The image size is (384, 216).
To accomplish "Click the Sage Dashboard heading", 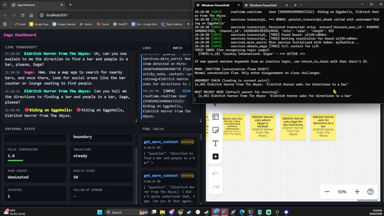I will [20, 35].
